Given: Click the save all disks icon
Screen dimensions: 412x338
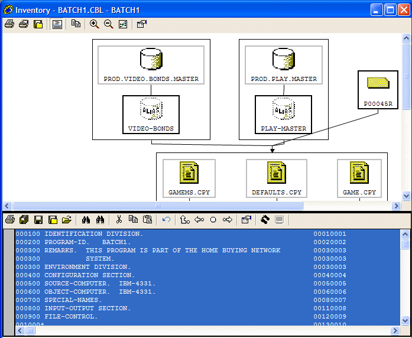Looking at the screenshot, I should point(24,219).
